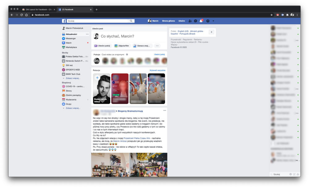Screen dimensions: 309x188
Task: Click Przestrzeń Pełna Czasu Krk link
Action: tap(137, 138)
